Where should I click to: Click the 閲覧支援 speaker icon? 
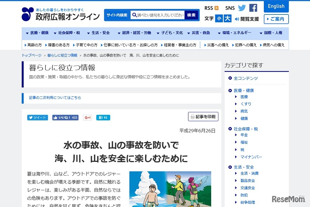click(x=237, y=19)
